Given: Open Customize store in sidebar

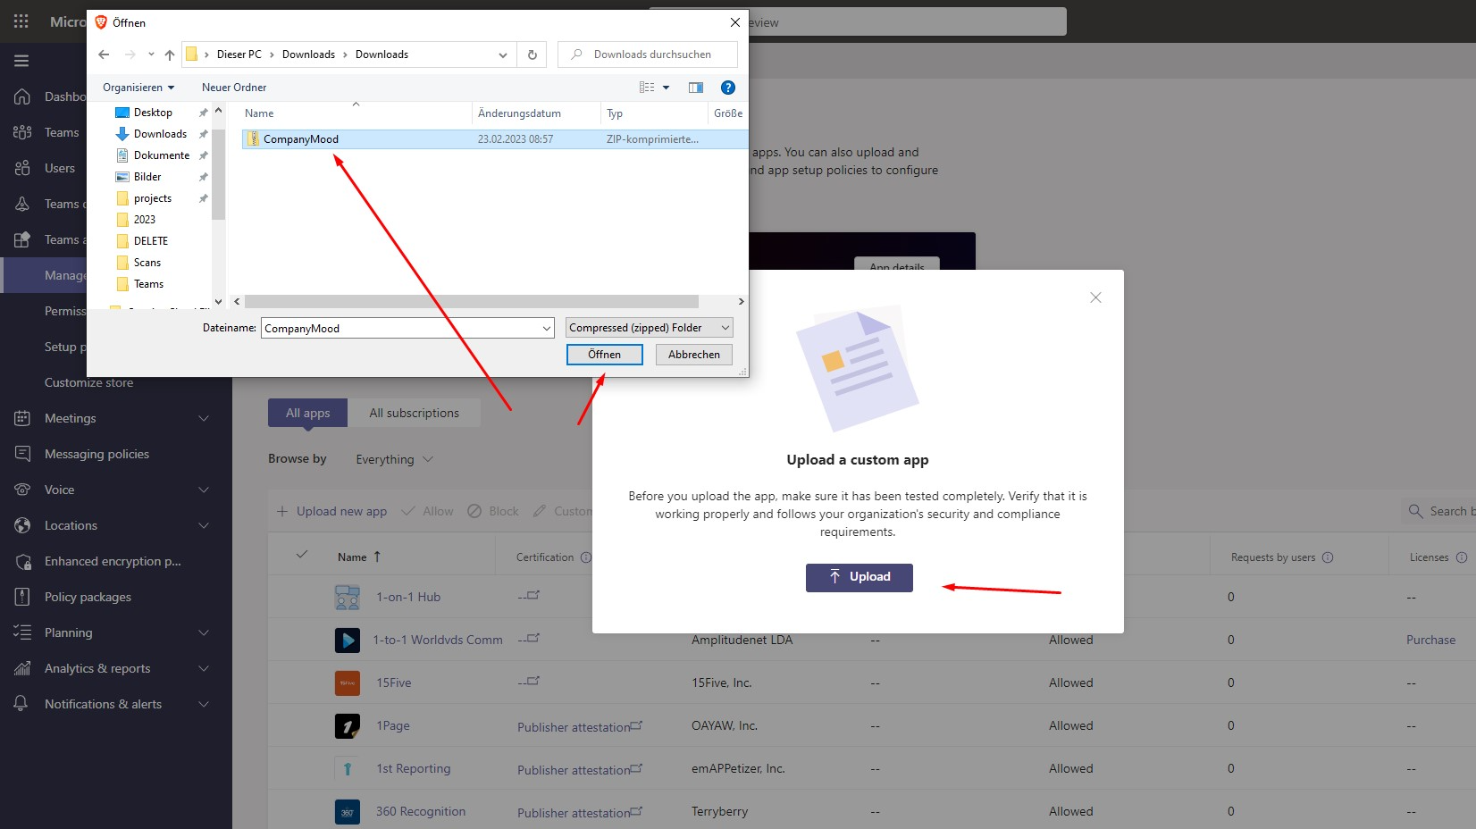Looking at the screenshot, I should (x=89, y=382).
